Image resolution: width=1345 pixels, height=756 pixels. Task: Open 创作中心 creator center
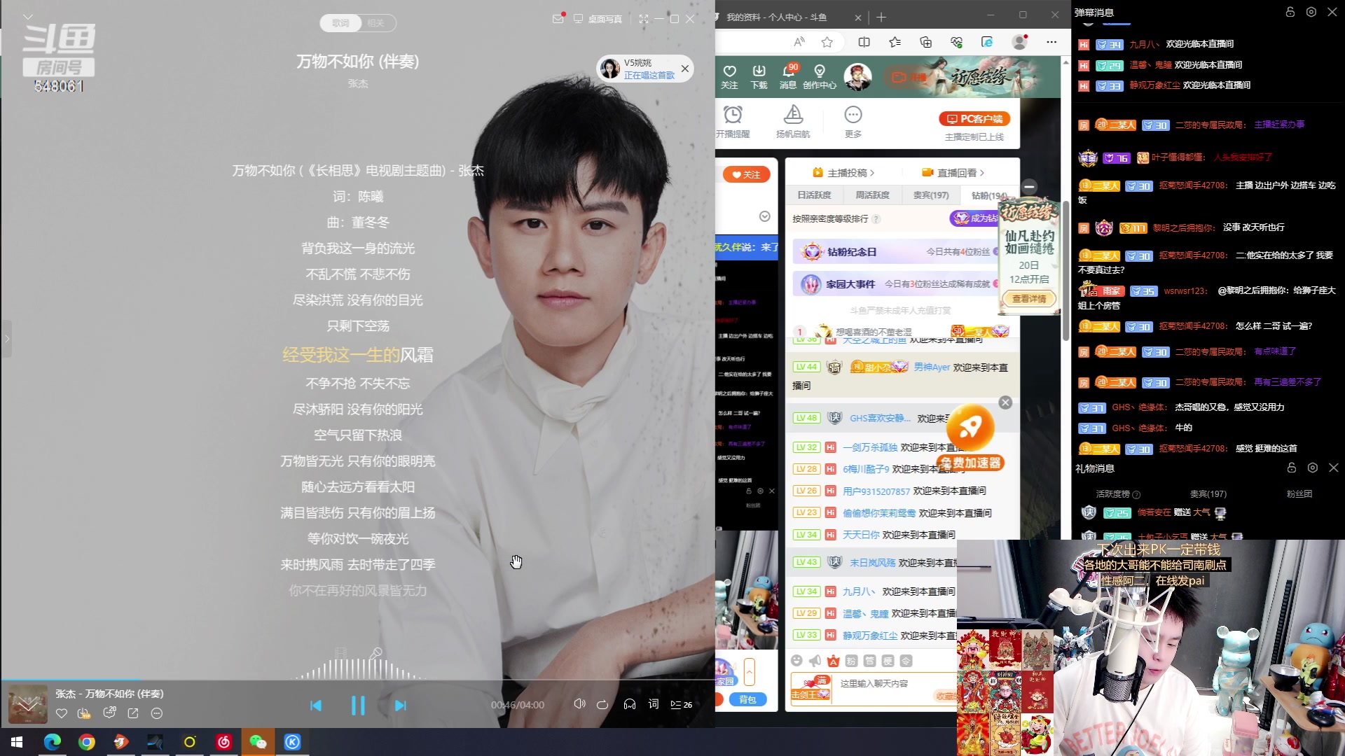pos(820,76)
